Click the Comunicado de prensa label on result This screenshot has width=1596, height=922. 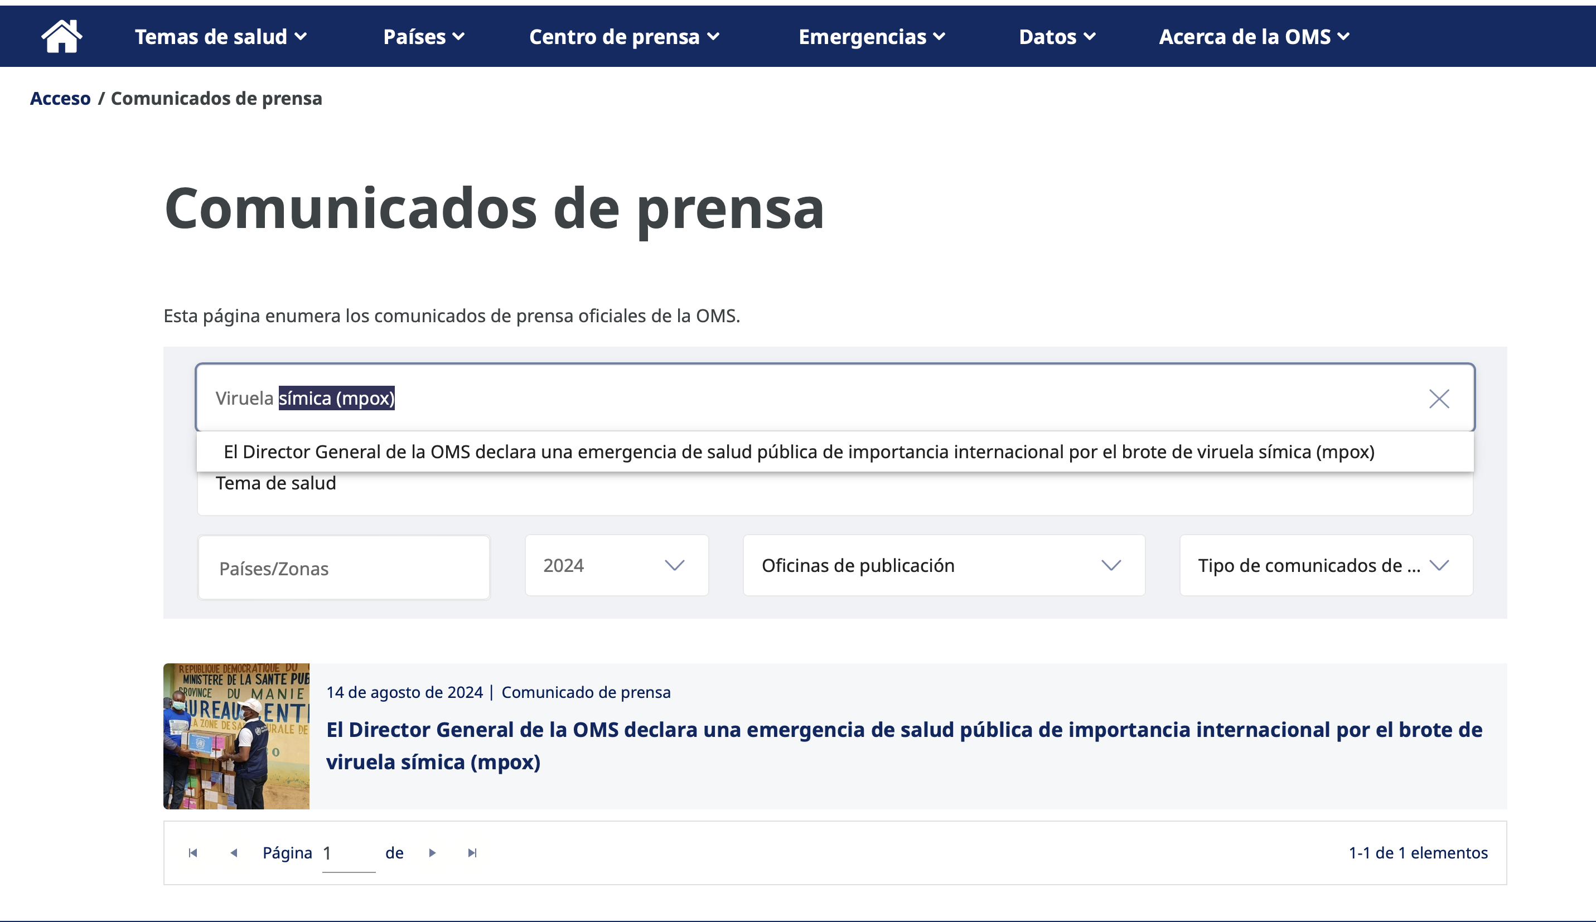586,692
